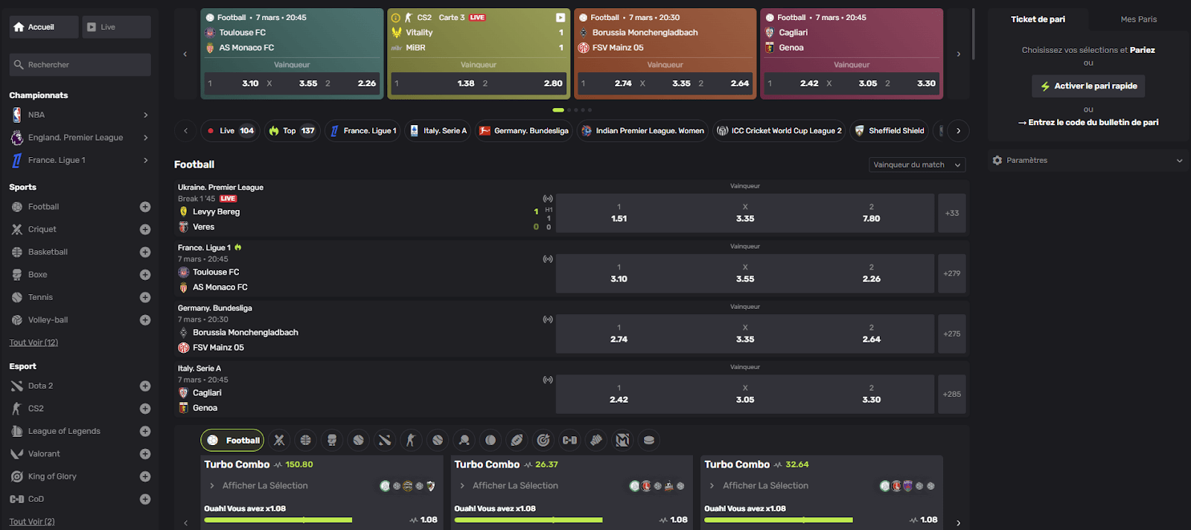Select the ice hockey puck icon in the Turbo Combo filter row
The height and width of the screenshot is (530, 1191).
point(648,440)
